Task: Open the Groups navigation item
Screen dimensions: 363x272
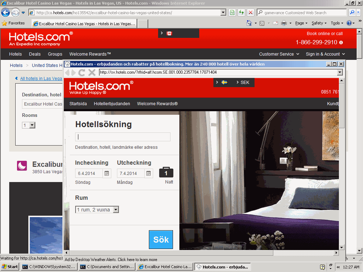Action: point(55,54)
